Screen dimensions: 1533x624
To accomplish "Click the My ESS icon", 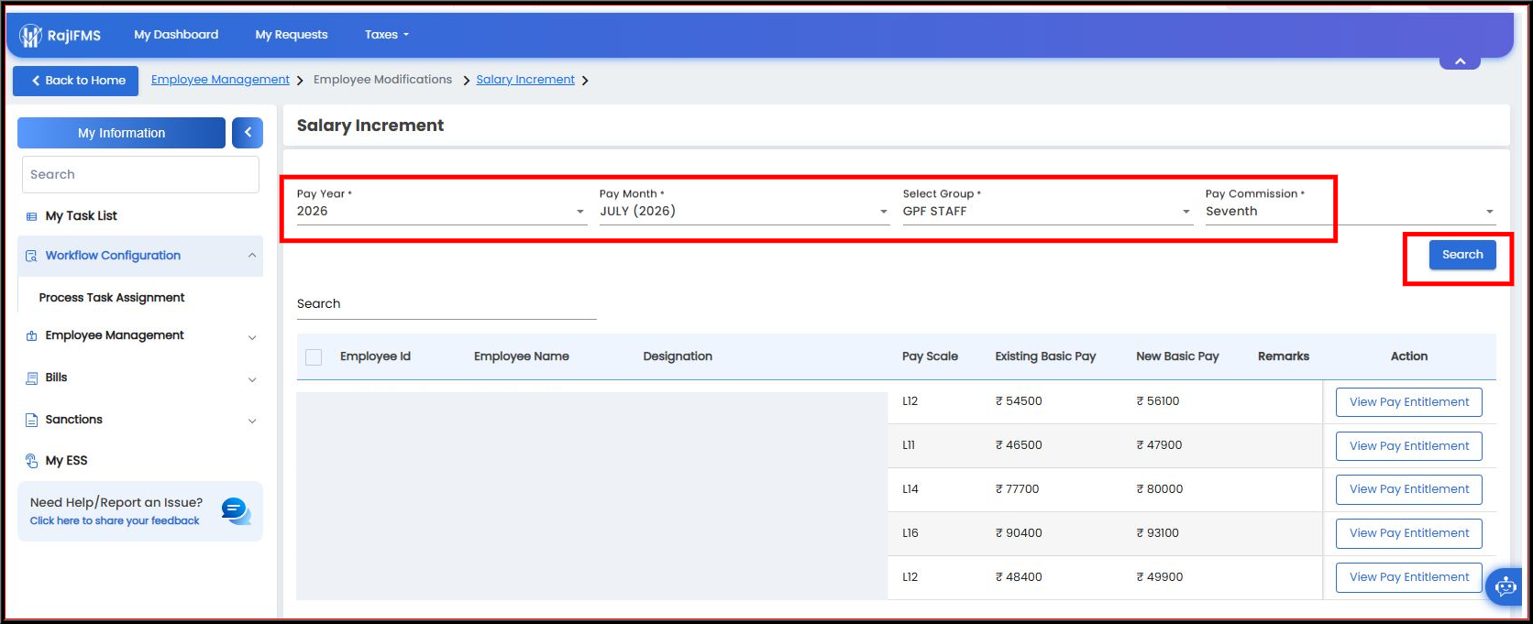I will [32, 461].
